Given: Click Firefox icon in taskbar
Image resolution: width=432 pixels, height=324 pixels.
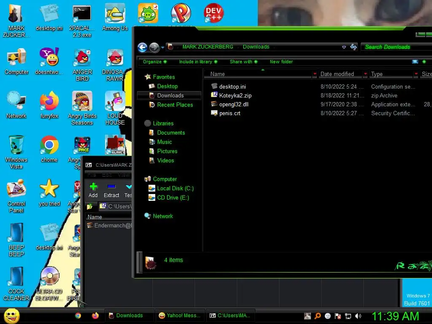Looking at the screenshot, I should tap(95, 316).
